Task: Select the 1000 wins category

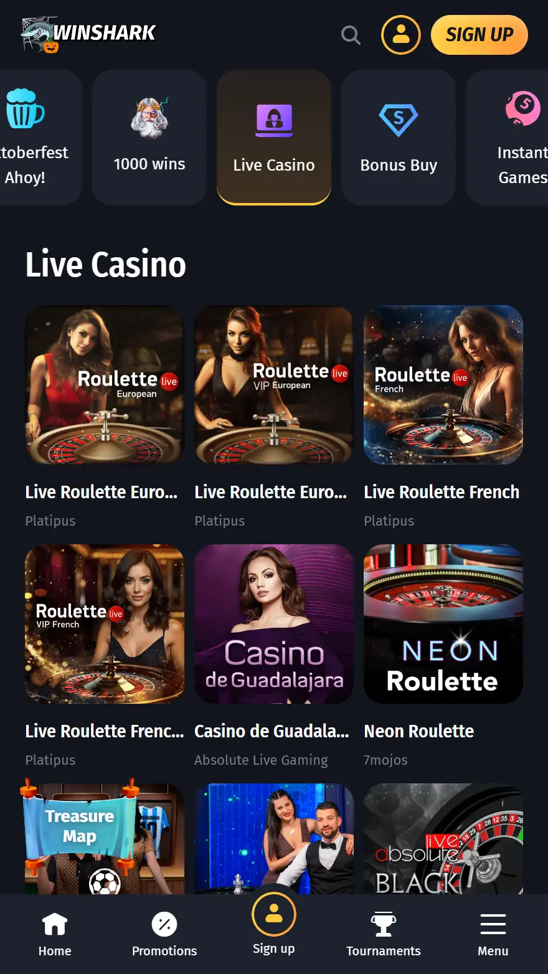Action: click(x=149, y=138)
